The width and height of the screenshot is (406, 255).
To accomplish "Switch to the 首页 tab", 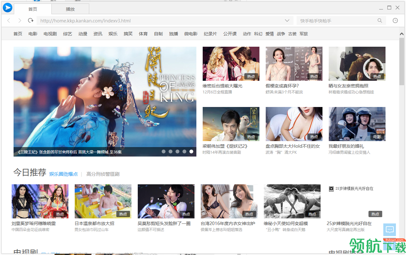I will click(x=33, y=9).
